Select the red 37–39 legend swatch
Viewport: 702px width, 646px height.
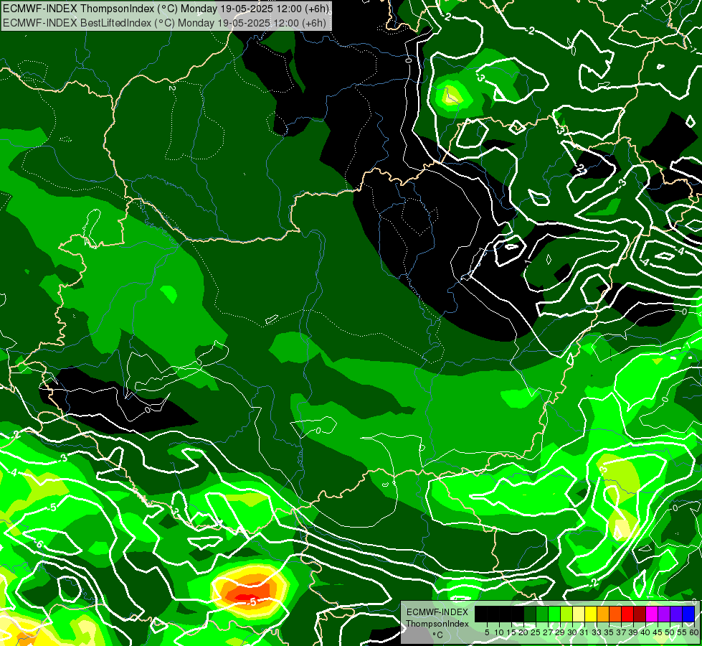(x=627, y=614)
